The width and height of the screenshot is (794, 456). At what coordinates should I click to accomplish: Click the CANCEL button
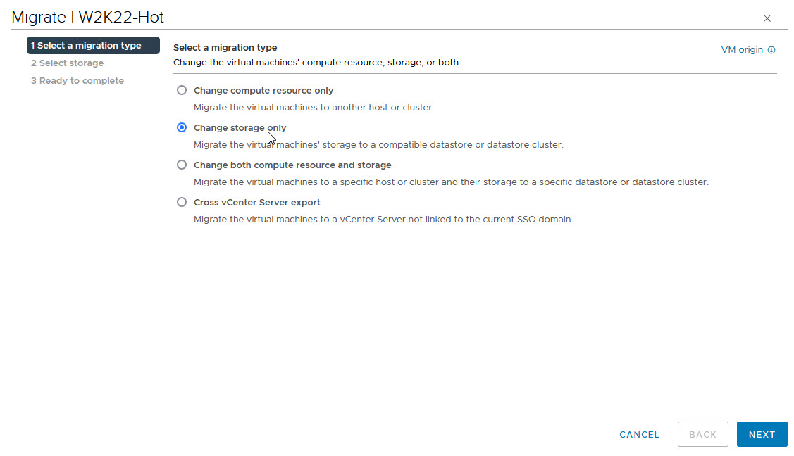pyautogui.click(x=639, y=435)
